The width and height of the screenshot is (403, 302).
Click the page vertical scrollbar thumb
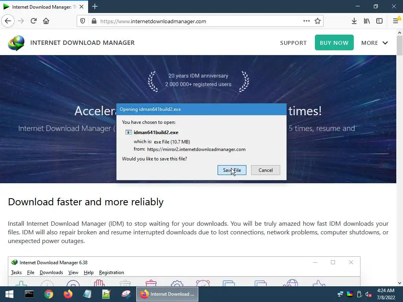399,46
